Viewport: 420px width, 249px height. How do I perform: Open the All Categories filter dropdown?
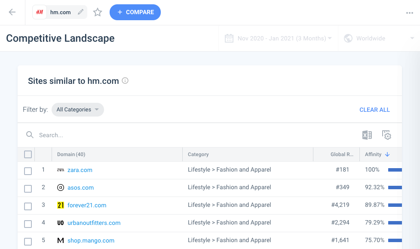(x=78, y=110)
